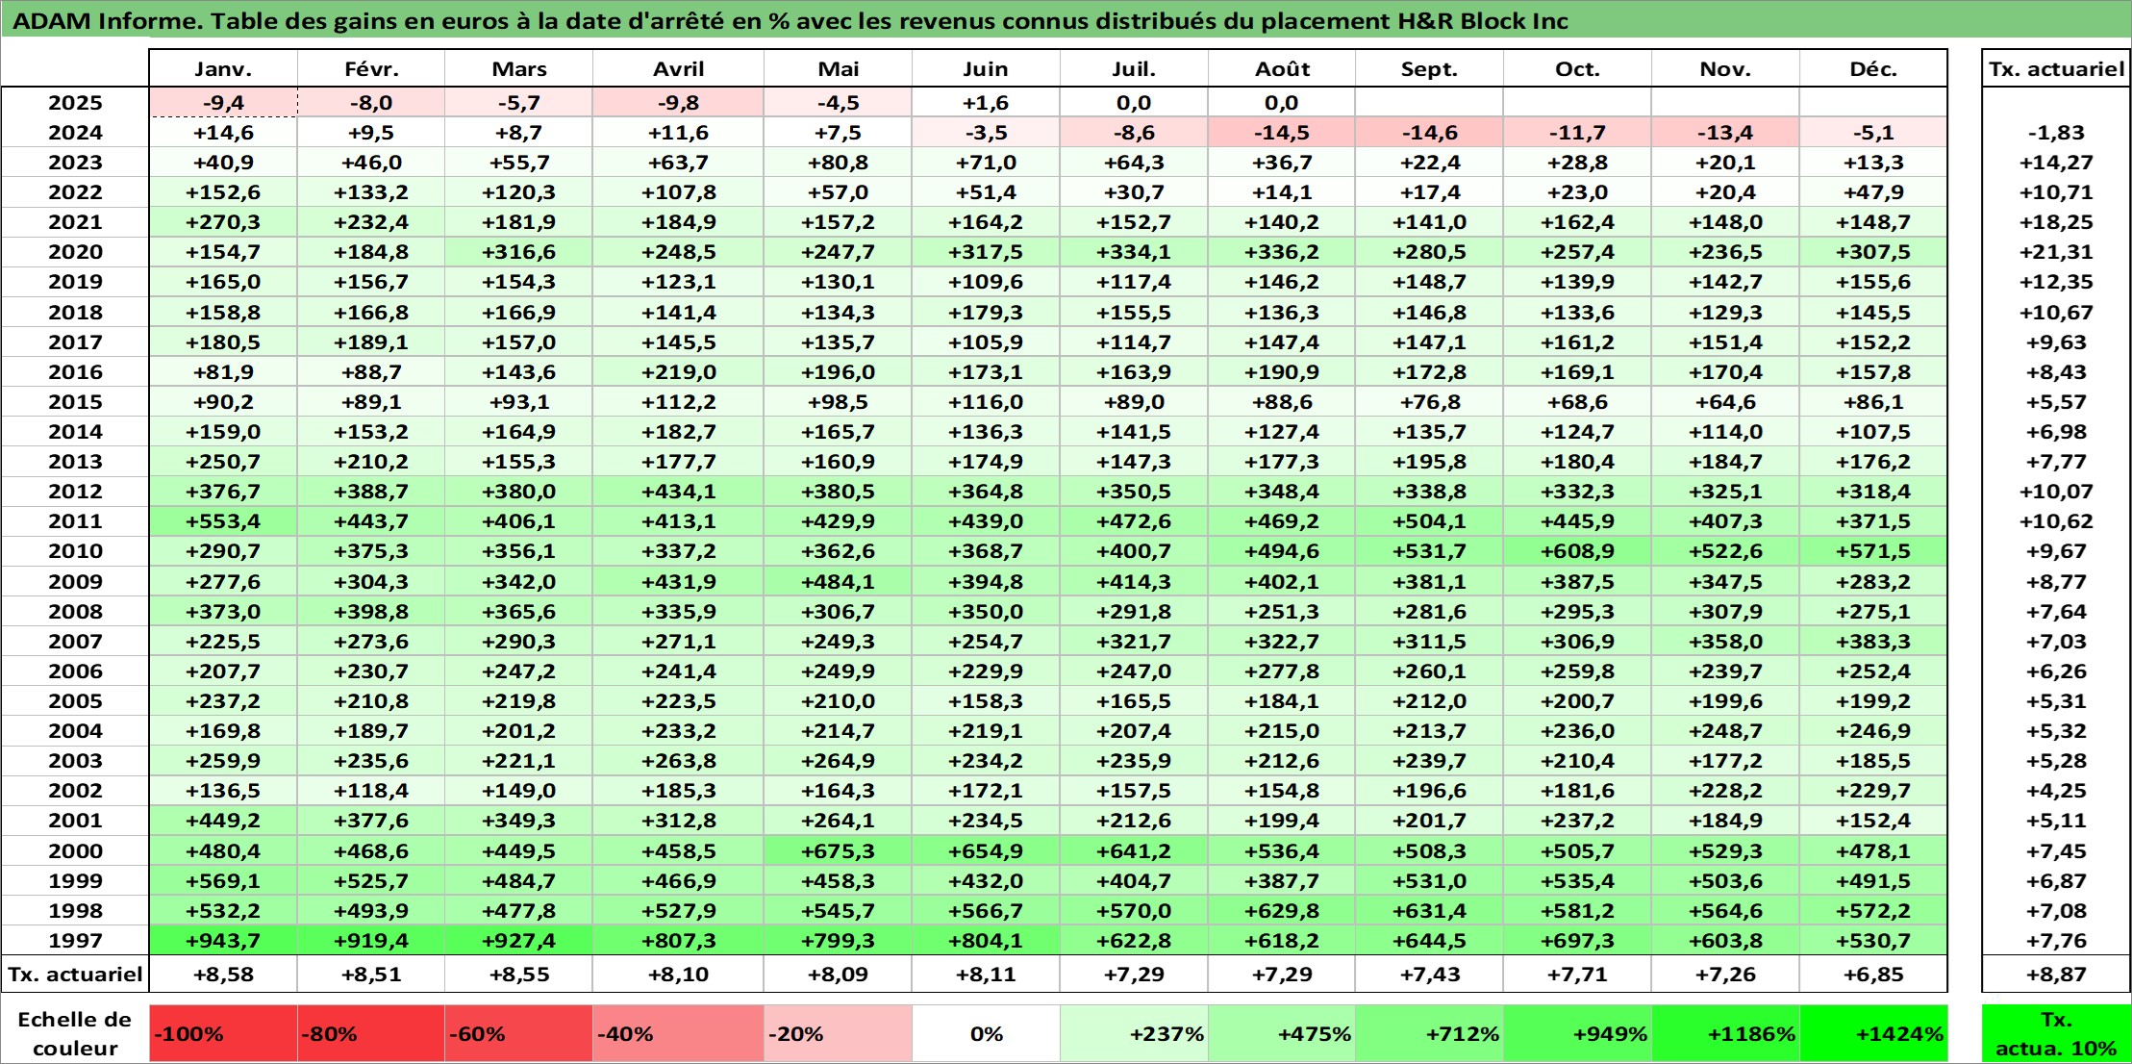Select the 2025 row label
2132x1064 pixels.
coord(75,102)
